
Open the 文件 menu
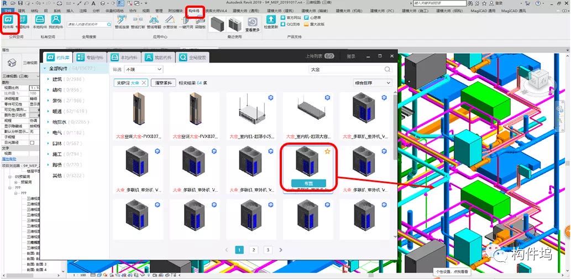click(7, 11)
